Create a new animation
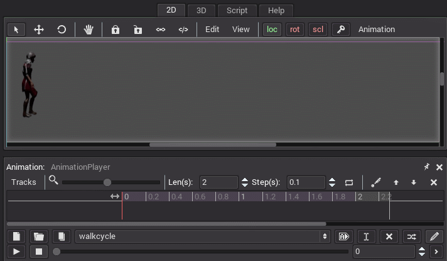This screenshot has height=261, width=447. [x=16, y=236]
